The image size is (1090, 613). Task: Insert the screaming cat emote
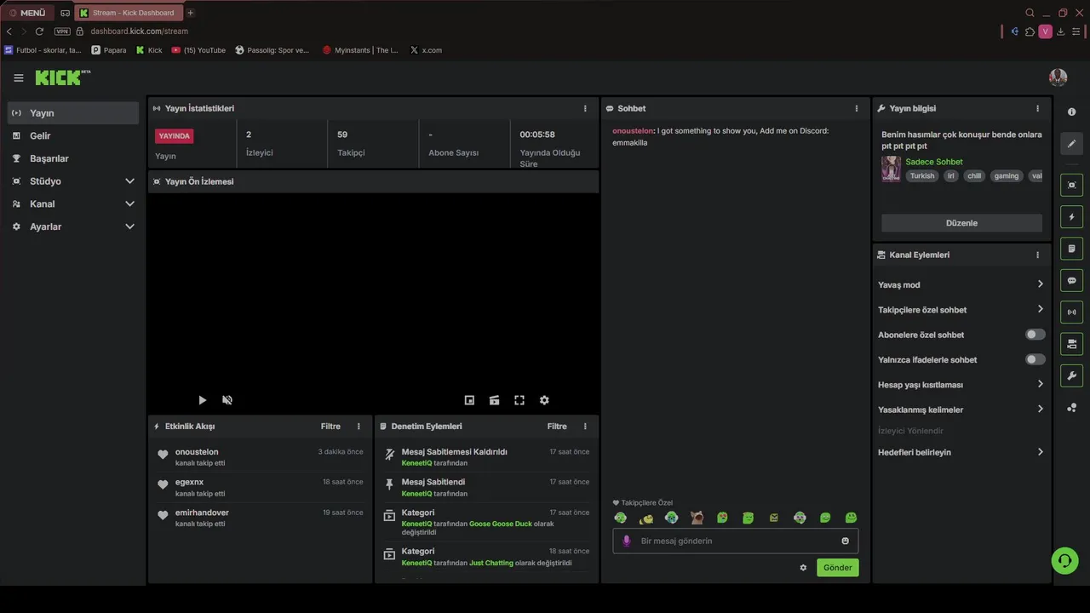697,518
